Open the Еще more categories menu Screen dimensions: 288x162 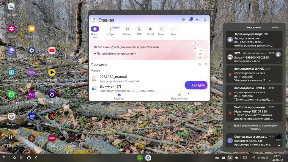173,29
